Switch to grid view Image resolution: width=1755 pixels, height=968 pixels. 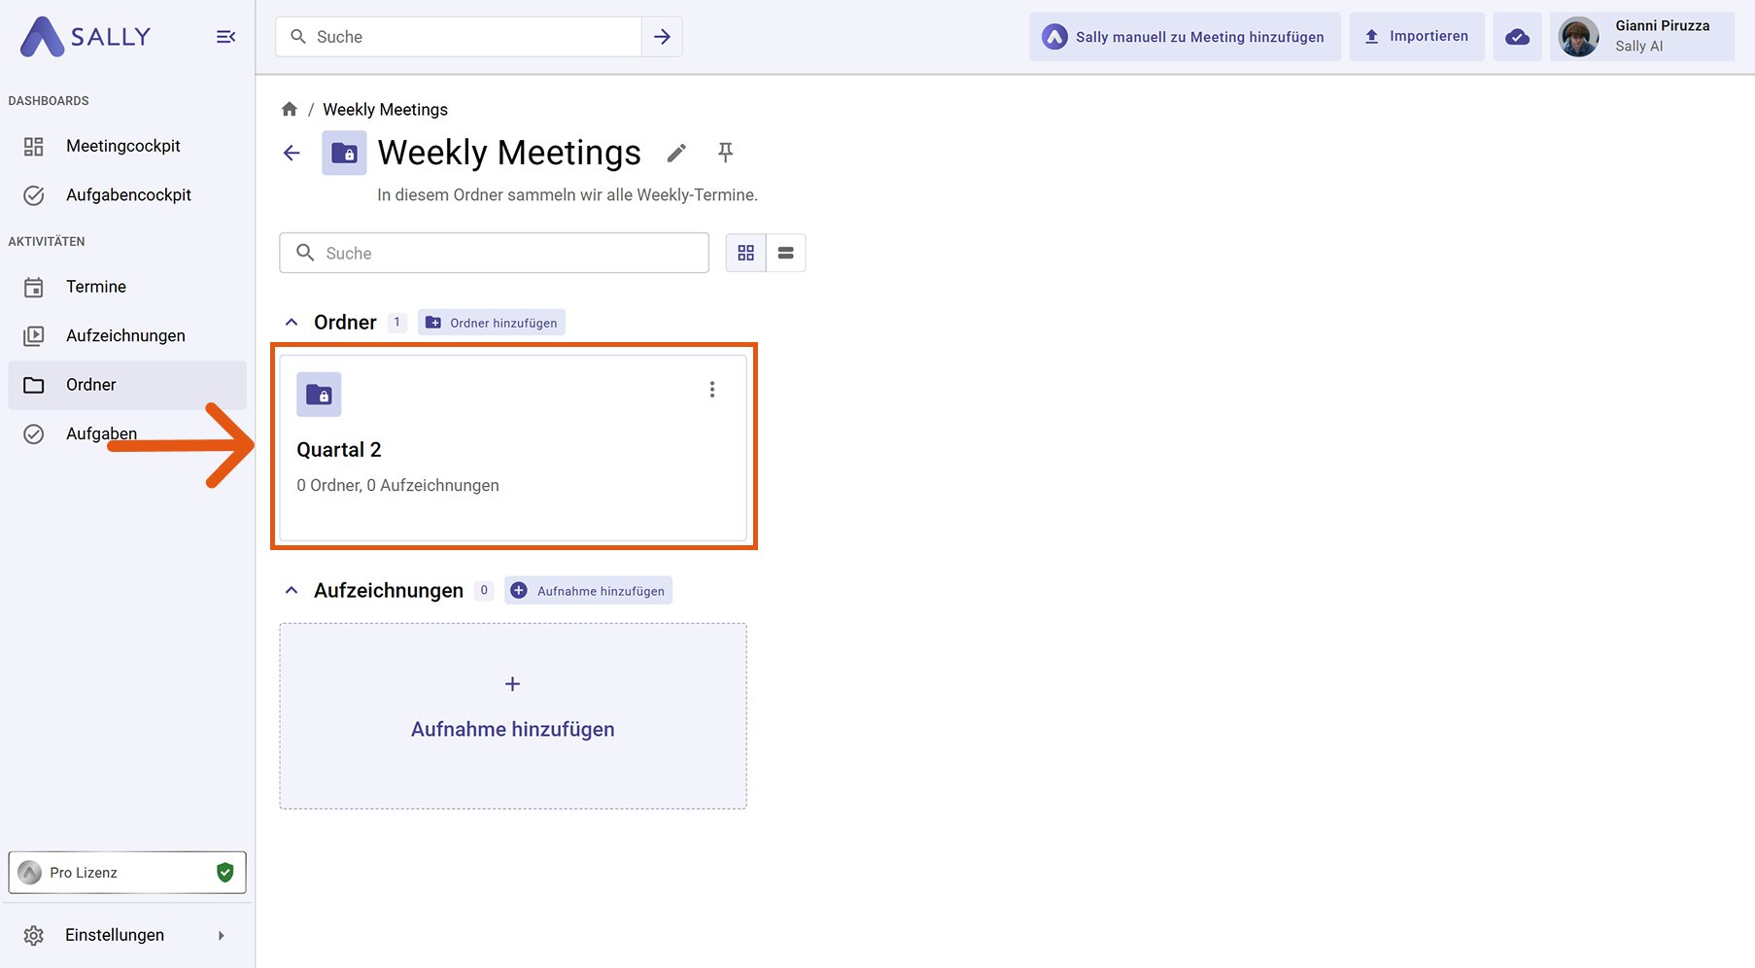pos(745,253)
